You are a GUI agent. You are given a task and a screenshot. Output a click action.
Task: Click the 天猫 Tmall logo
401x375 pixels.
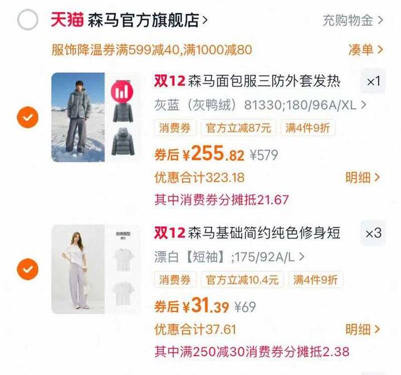tap(67, 20)
